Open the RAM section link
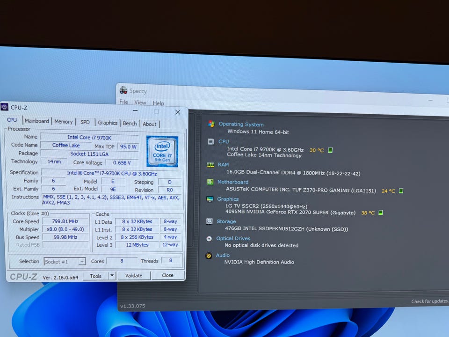Viewport: 449px width, 337px height. click(x=224, y=164)
